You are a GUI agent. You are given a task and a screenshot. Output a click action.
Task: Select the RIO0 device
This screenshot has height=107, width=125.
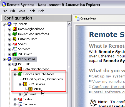click(x=37, y=89)
